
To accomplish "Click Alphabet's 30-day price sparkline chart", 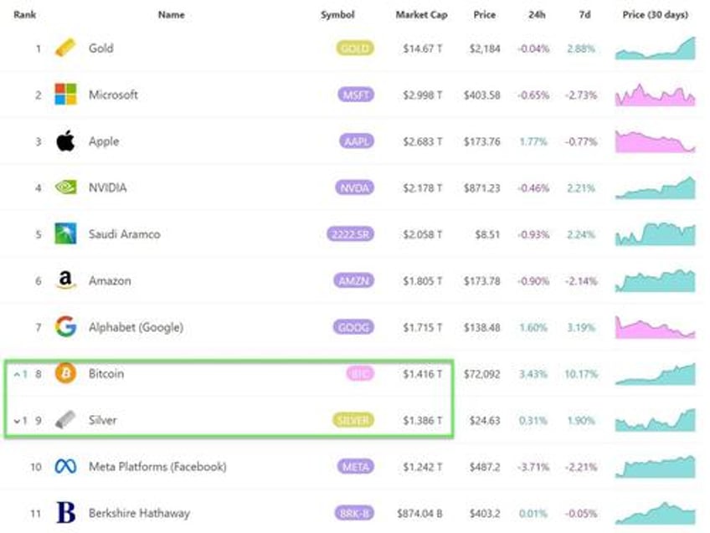I will [656, 327].
